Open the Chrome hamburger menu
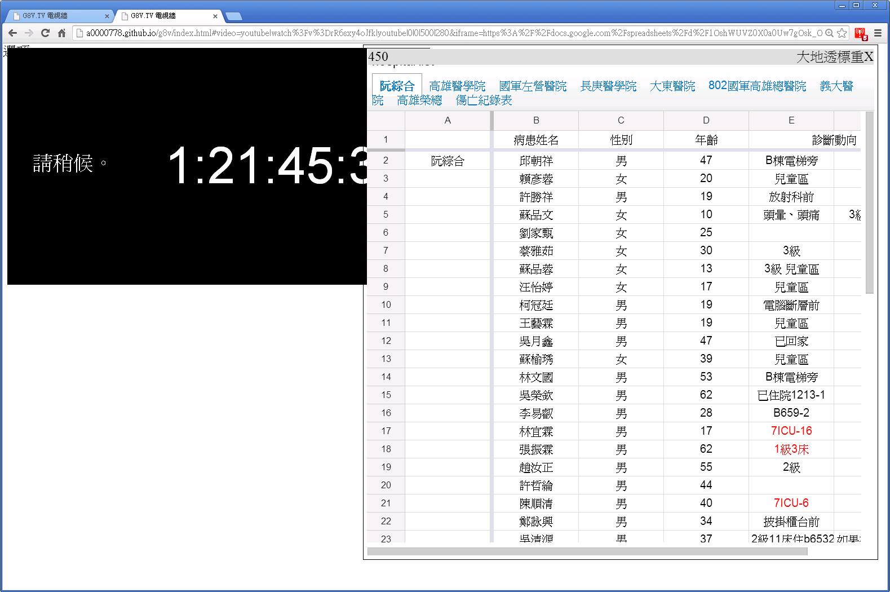Viewport: 890px width, 592px height. pos(878,33)
